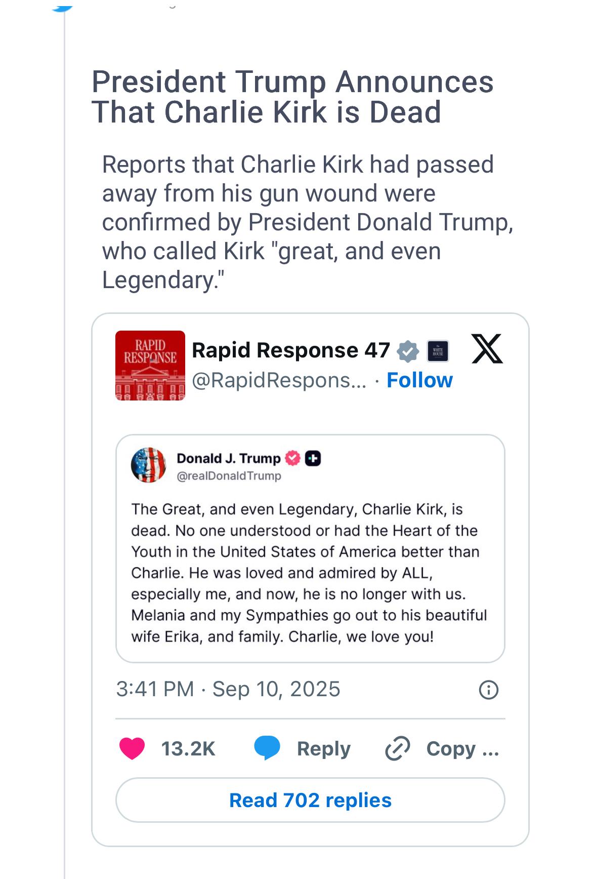Click the Rapid Response red avatar
Viewport: 592px width, 879px height.
pos(150,366)
